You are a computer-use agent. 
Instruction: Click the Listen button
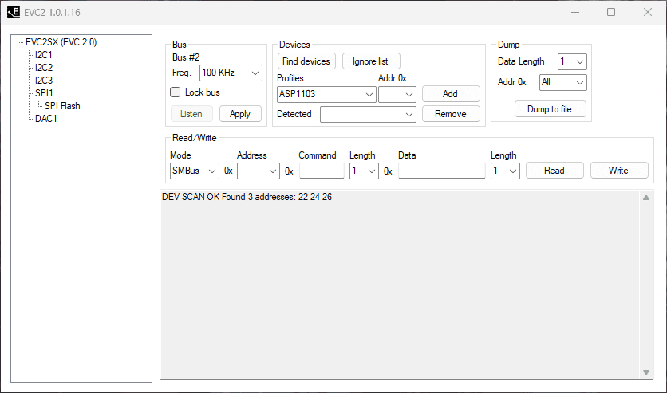(x=191, y=114)
